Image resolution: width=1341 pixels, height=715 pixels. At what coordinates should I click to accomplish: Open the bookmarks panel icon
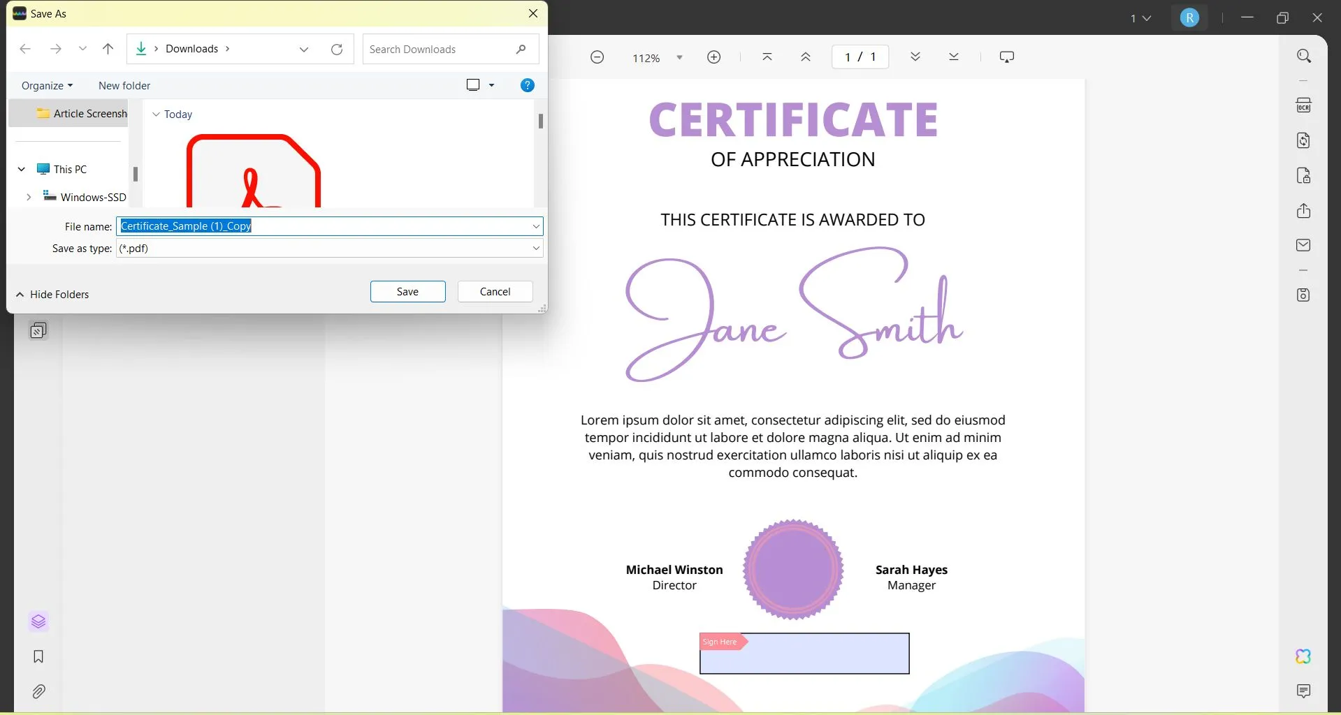tap(38, 656)
